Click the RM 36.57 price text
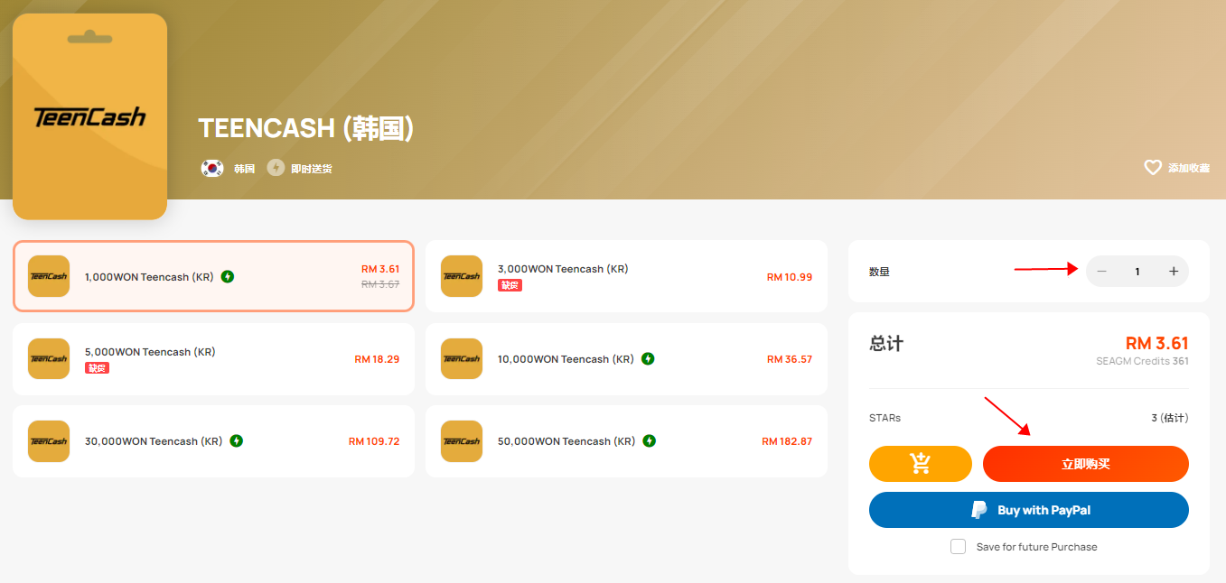The width and height of the screenshot is (1226, 583). (790, 359)
